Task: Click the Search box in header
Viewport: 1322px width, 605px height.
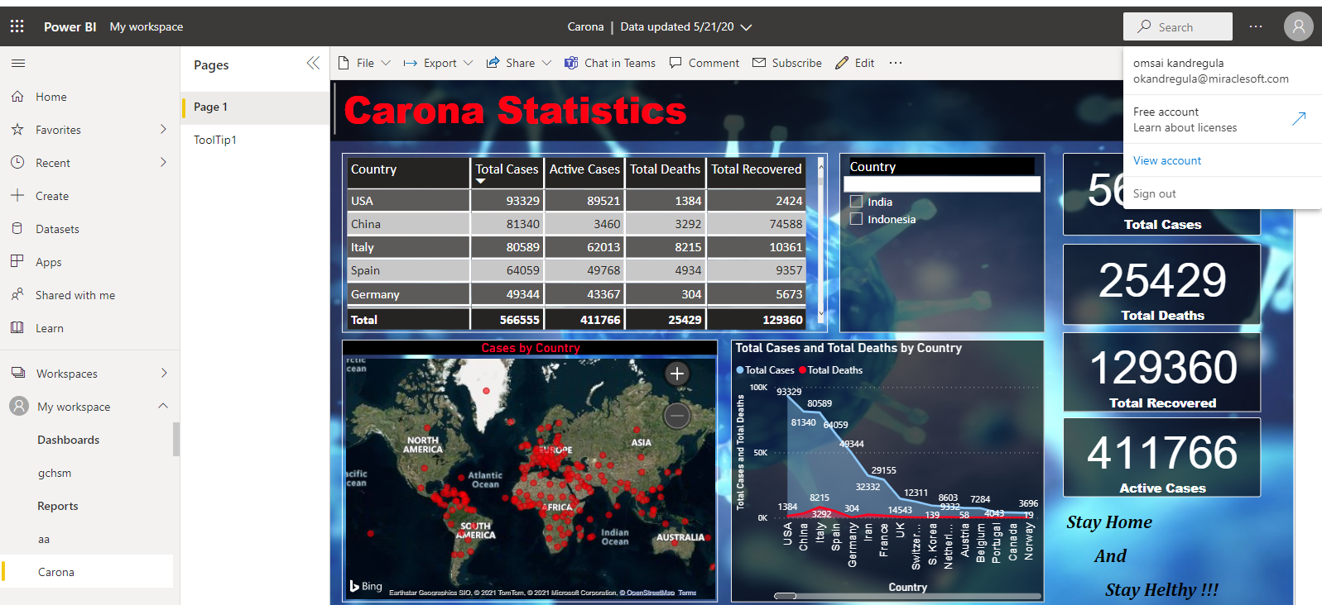Action: coord(1177,26)
